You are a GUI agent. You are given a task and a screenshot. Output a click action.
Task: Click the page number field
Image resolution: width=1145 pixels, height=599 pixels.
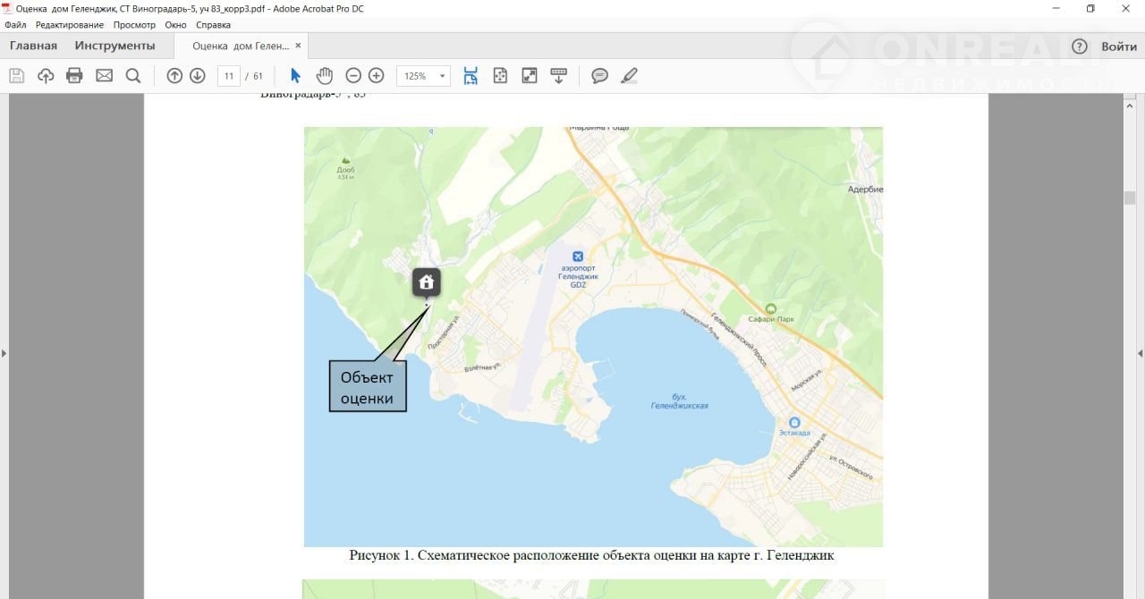tap(229, 76)
